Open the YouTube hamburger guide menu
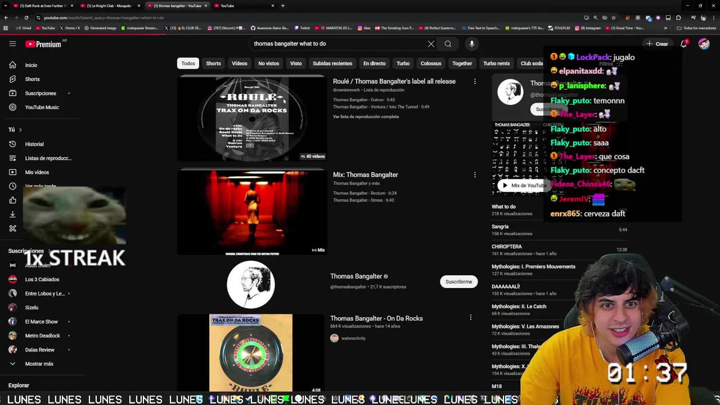 (x=12, y=44)
